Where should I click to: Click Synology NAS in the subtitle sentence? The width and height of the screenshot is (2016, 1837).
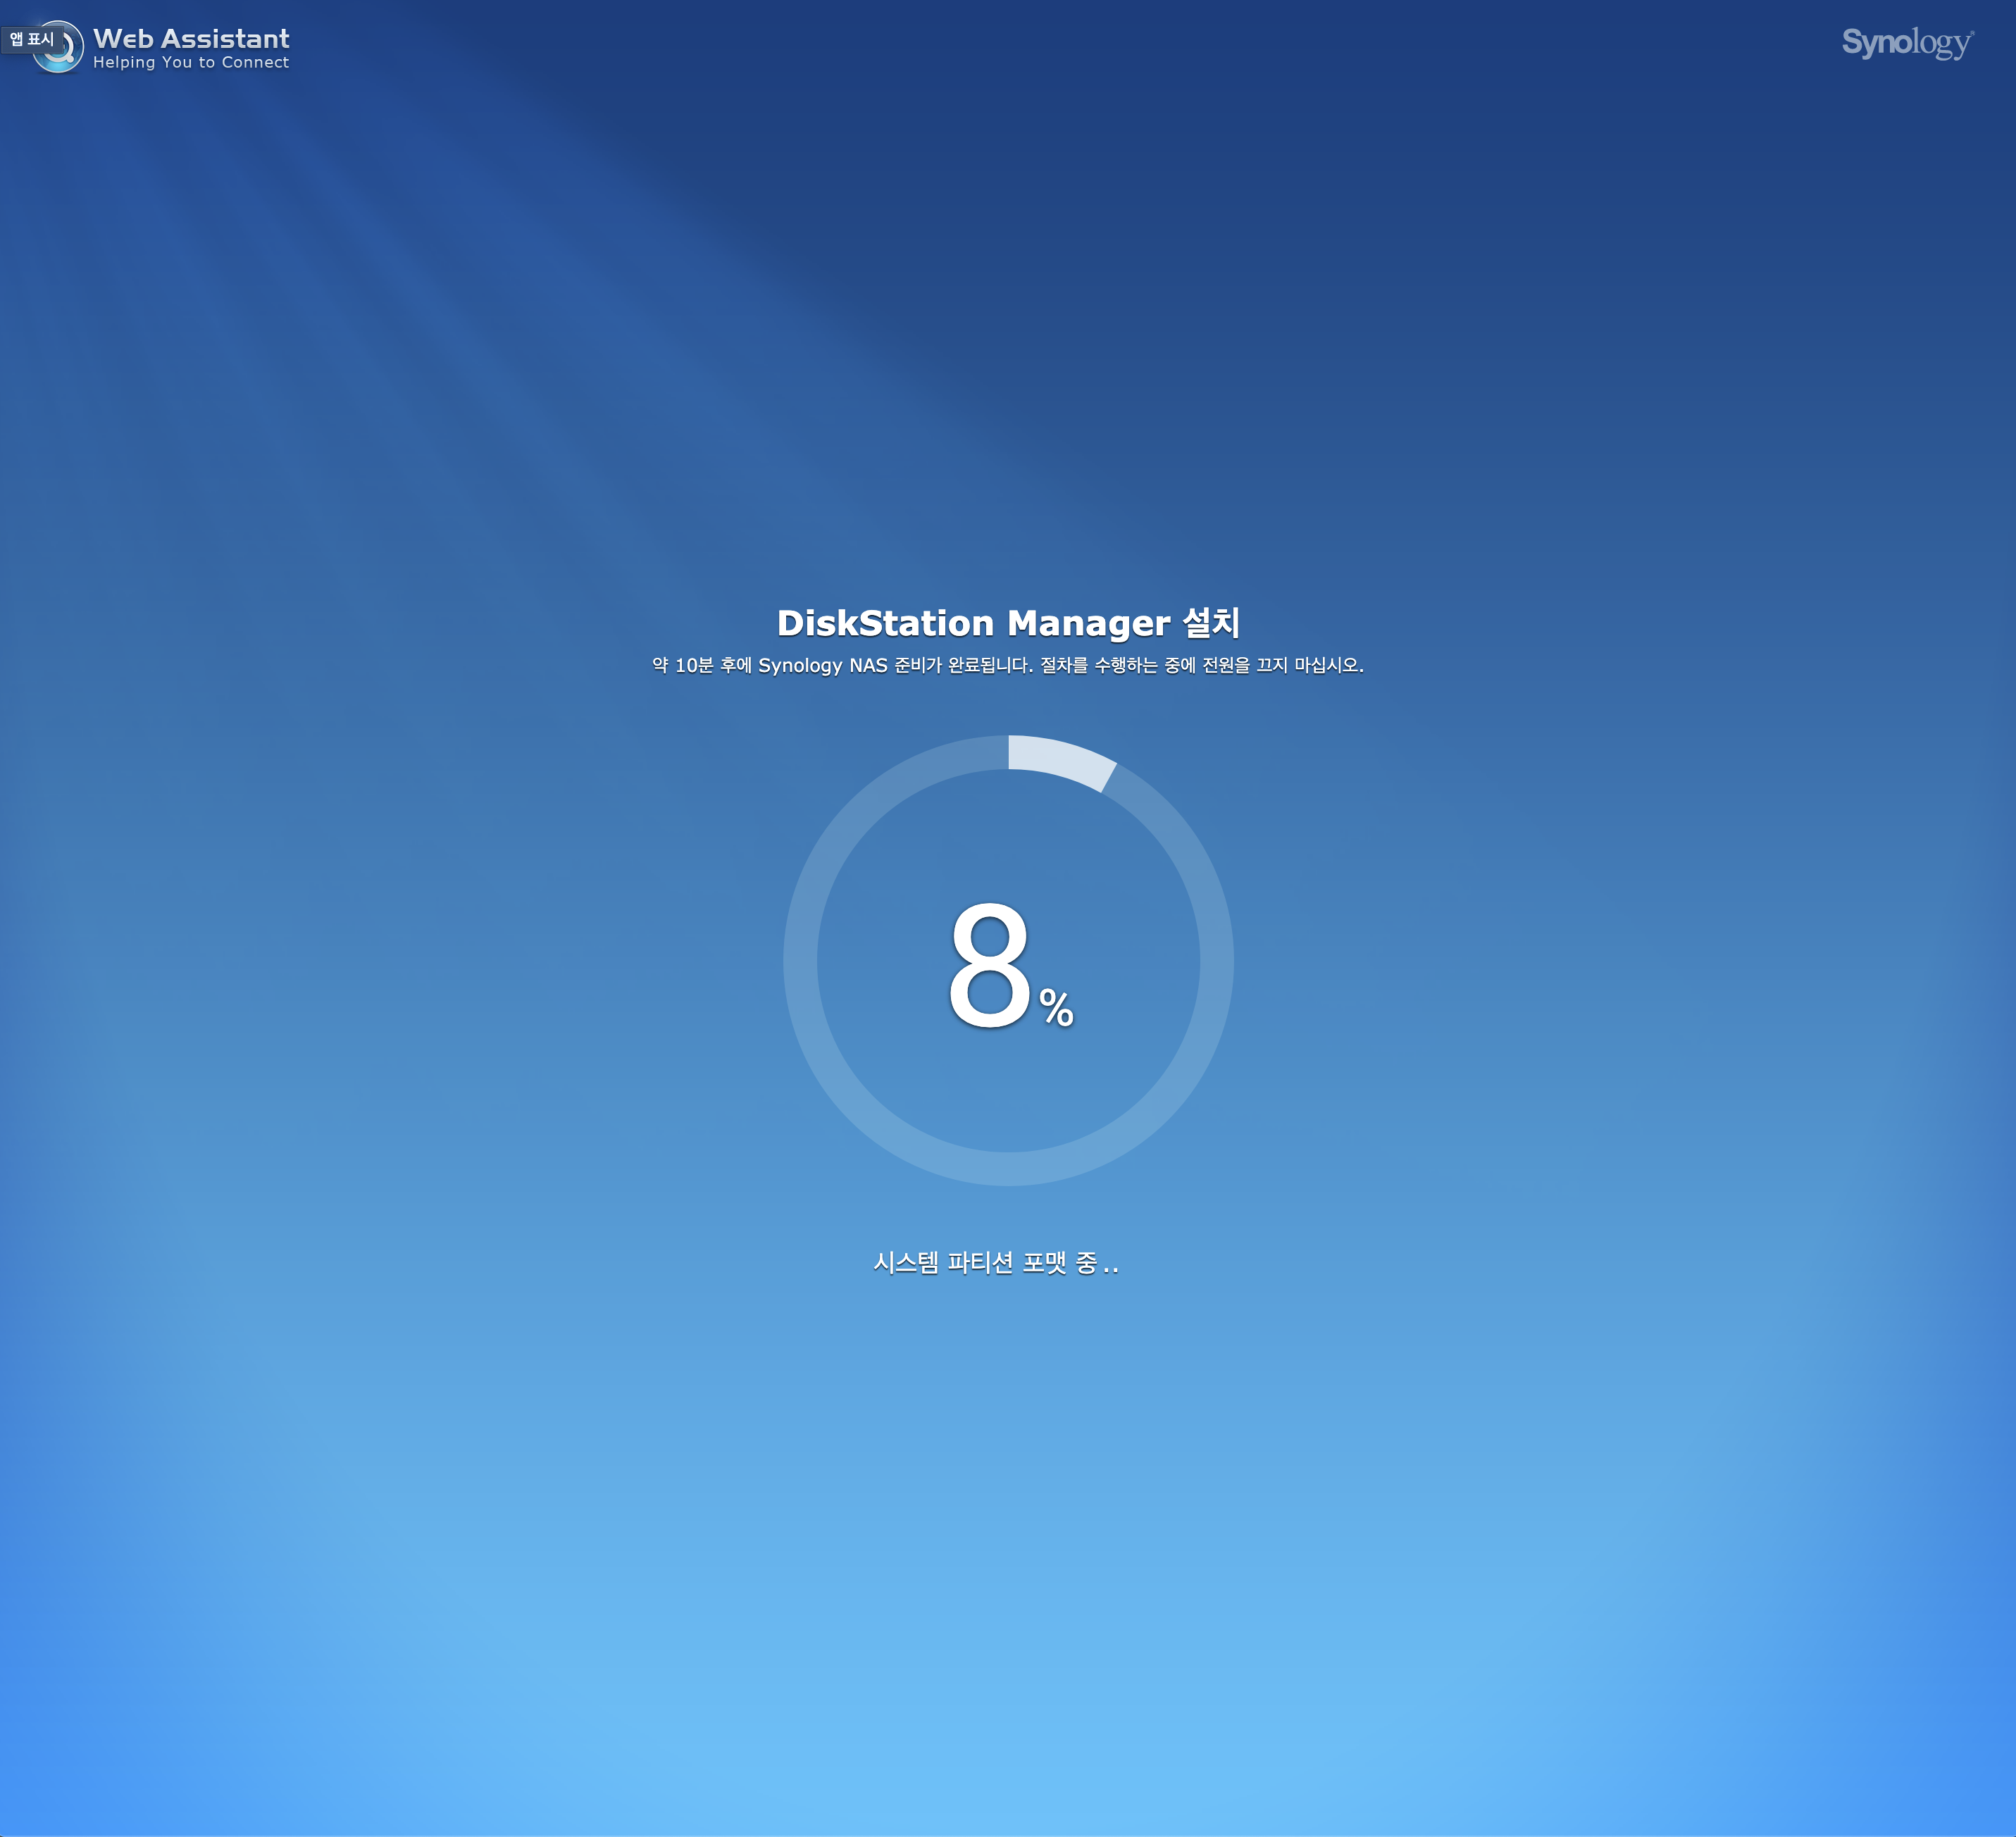click(x=822, y=665)
